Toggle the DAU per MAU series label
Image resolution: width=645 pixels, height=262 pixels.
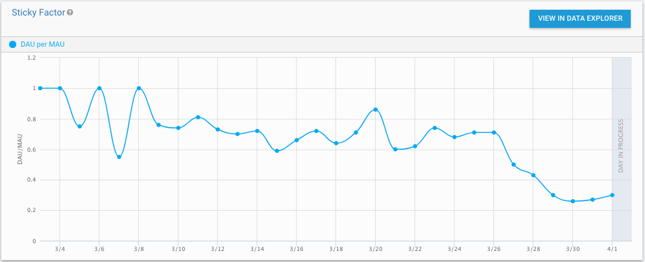43,45
